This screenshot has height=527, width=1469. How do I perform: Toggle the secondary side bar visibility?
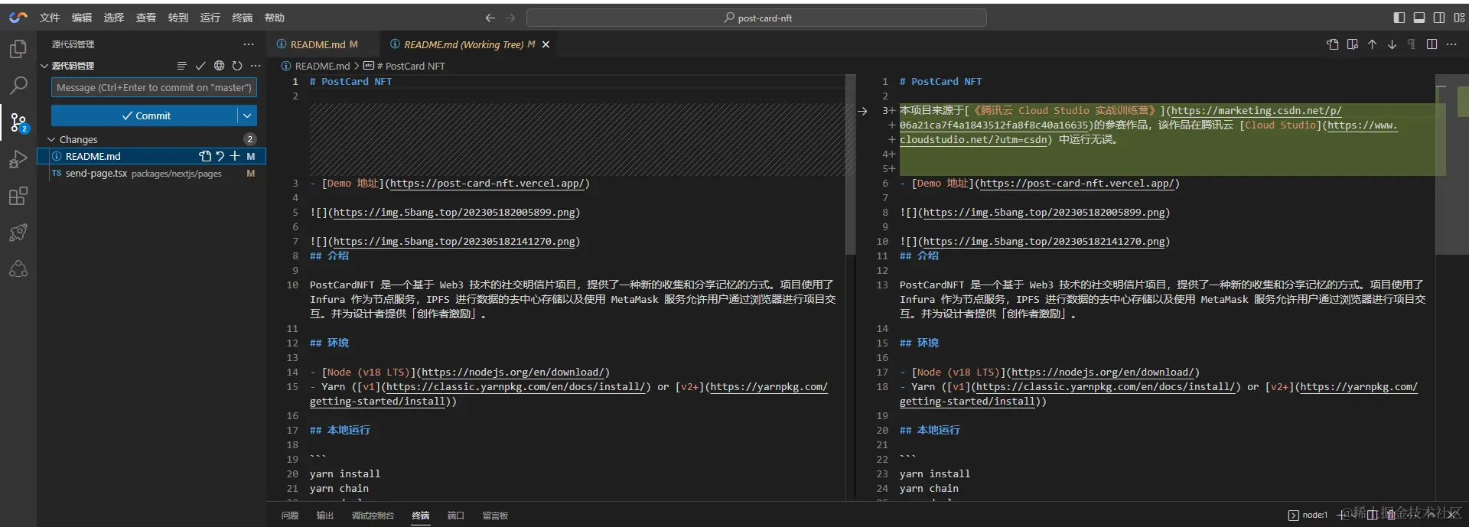point(1439,18)
